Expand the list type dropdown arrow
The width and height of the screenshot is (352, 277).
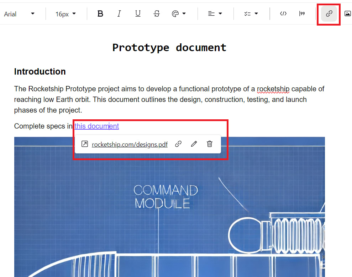[x=256, y=13]
